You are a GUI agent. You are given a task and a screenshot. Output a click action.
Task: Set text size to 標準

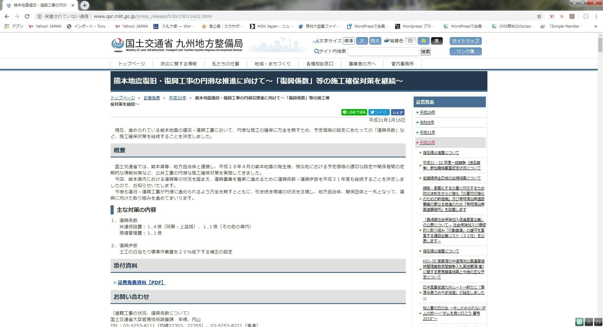click(x=349, y=41)
